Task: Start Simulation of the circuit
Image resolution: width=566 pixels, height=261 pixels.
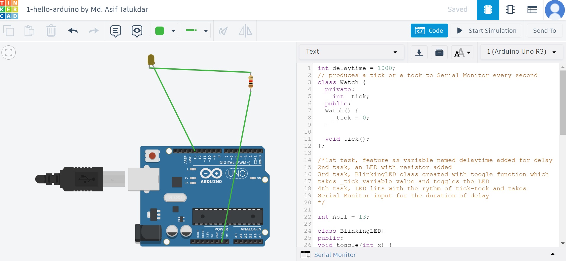Action: [486, 31]
